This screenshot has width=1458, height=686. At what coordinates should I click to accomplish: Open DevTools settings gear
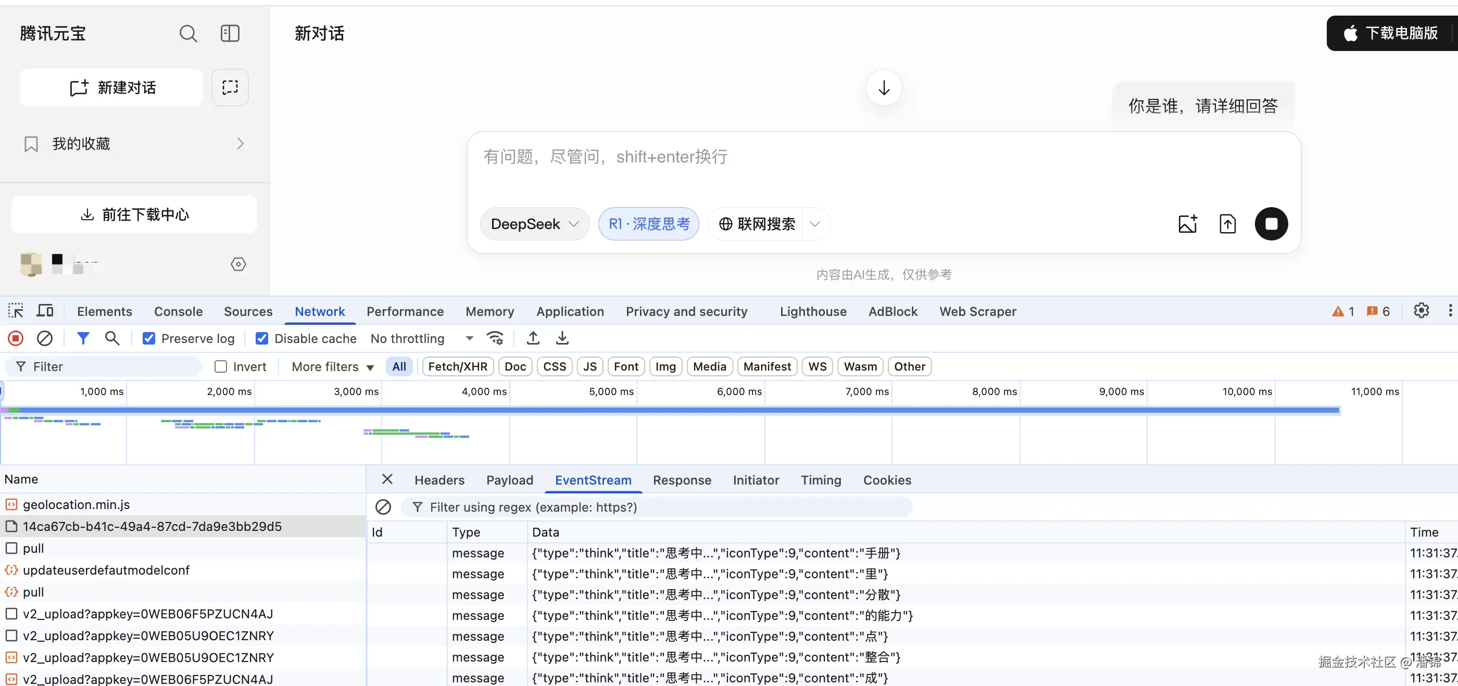point(1421,311)
